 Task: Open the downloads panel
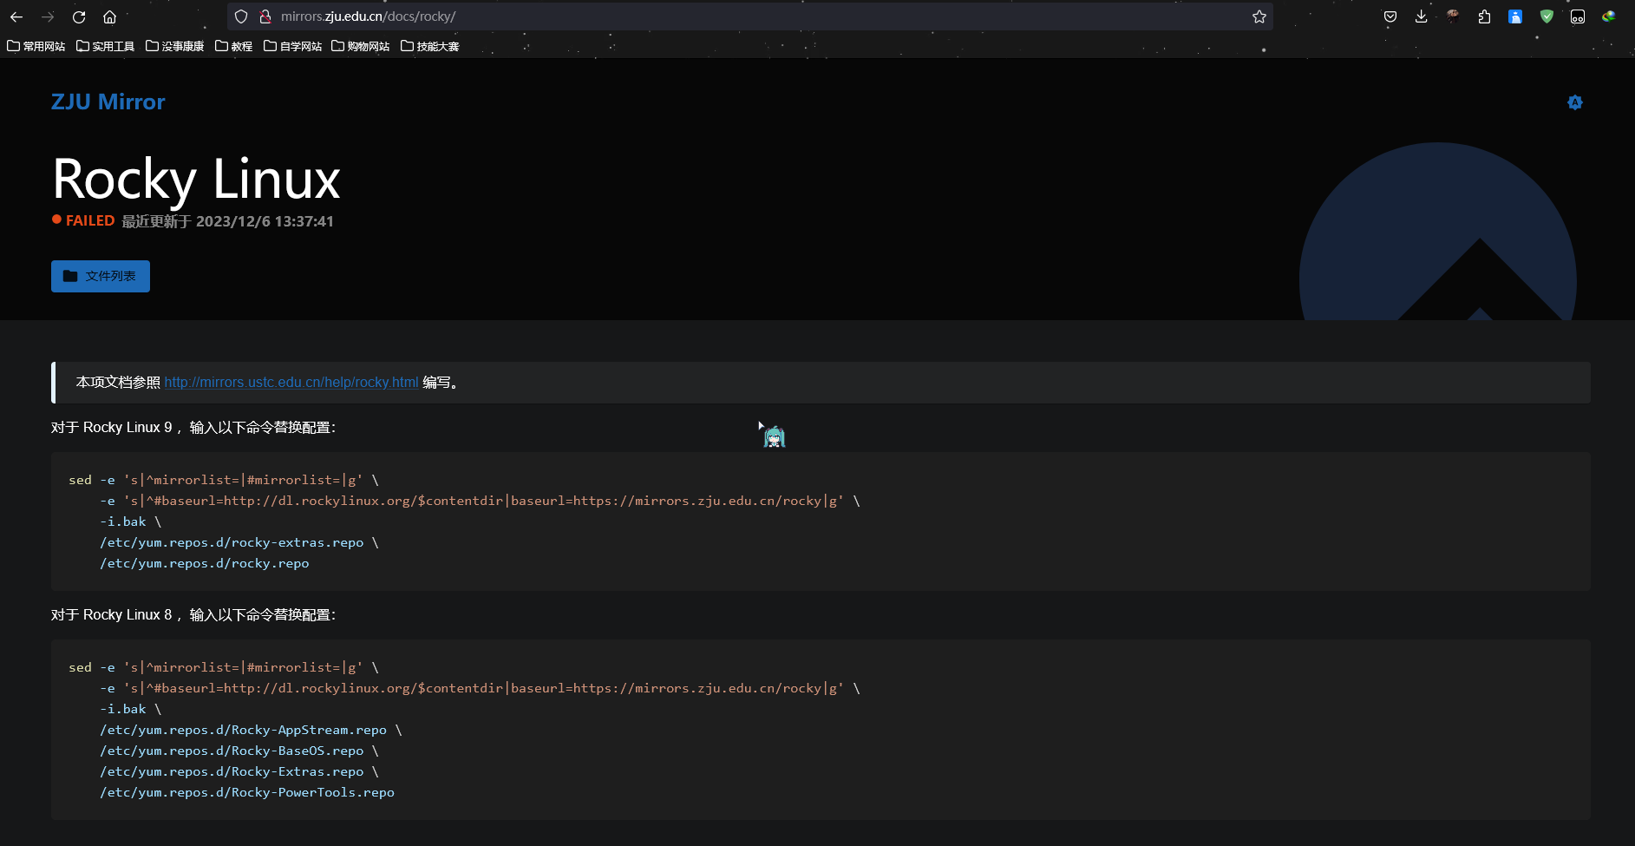tap(1421, 16)
